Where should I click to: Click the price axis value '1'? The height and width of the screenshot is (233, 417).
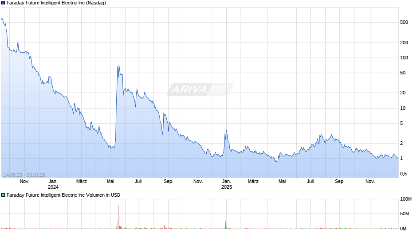401,158
